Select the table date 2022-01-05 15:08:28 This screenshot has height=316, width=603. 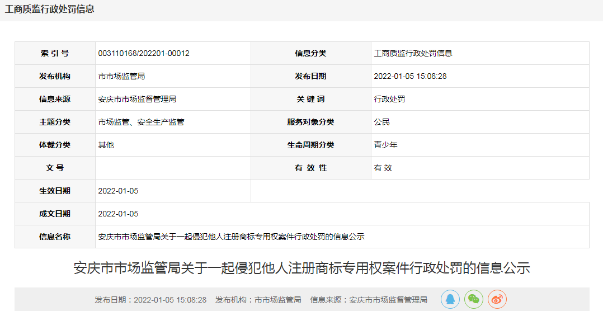coord(411,76)
